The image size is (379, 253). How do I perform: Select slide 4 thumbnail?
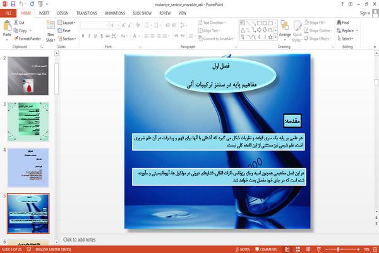coord(28,167)
